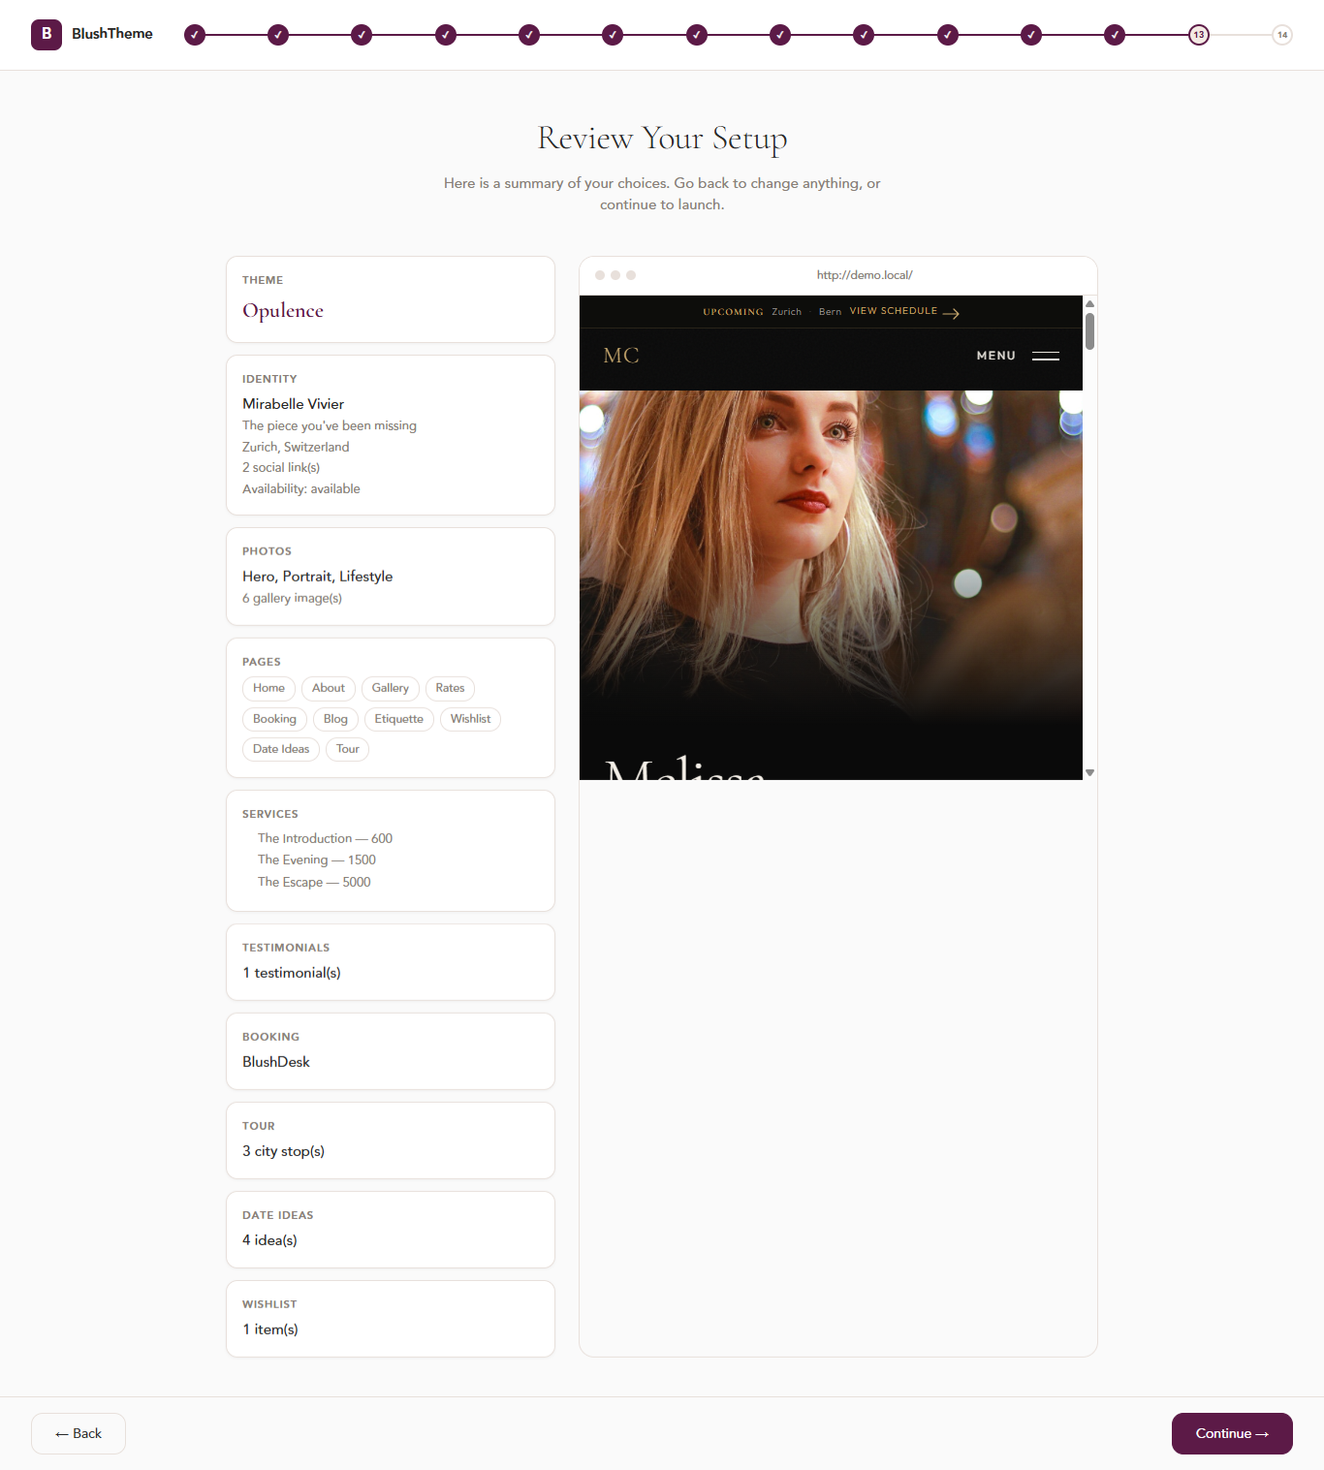The image size is (1324, 1470).
Task: Select step 14 in the wizard stepper
Action: [x=1281, y=35]
